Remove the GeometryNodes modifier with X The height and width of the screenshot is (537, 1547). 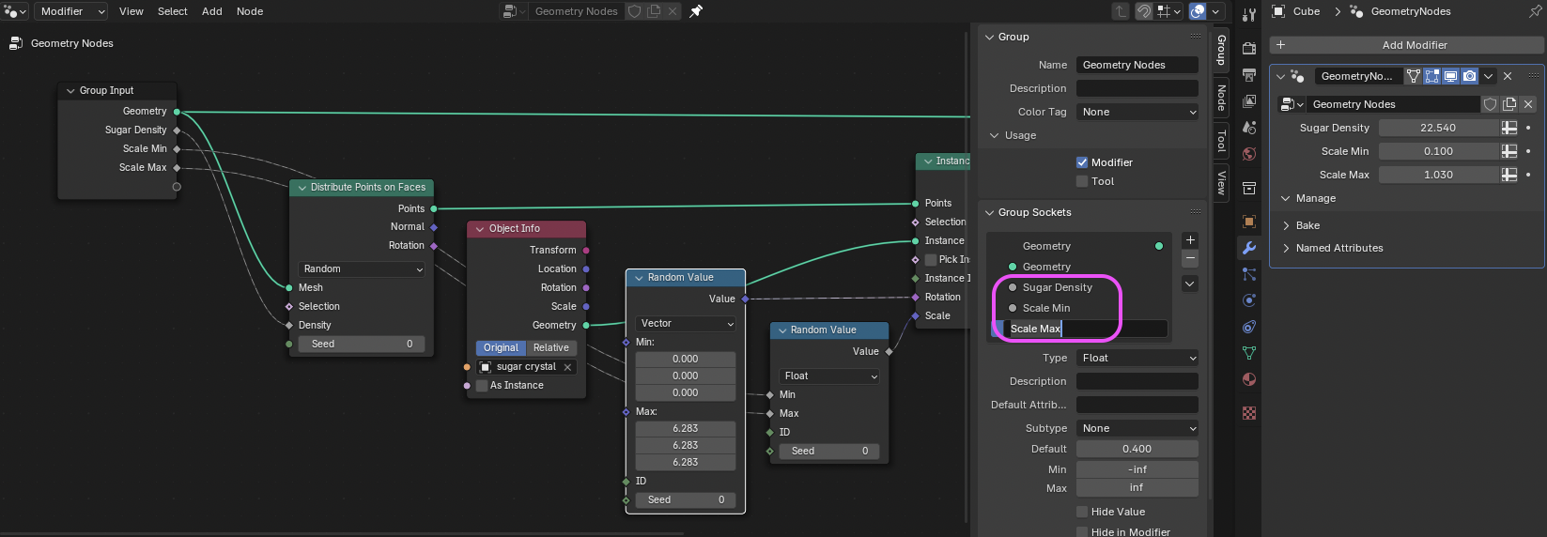pyautogui.click(x=1508, y=76)
